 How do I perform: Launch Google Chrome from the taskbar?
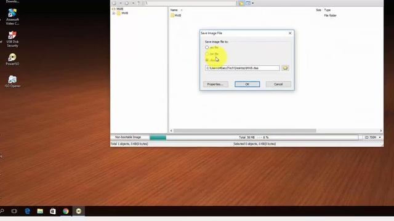pyautogui.click(x=66, y=211)
